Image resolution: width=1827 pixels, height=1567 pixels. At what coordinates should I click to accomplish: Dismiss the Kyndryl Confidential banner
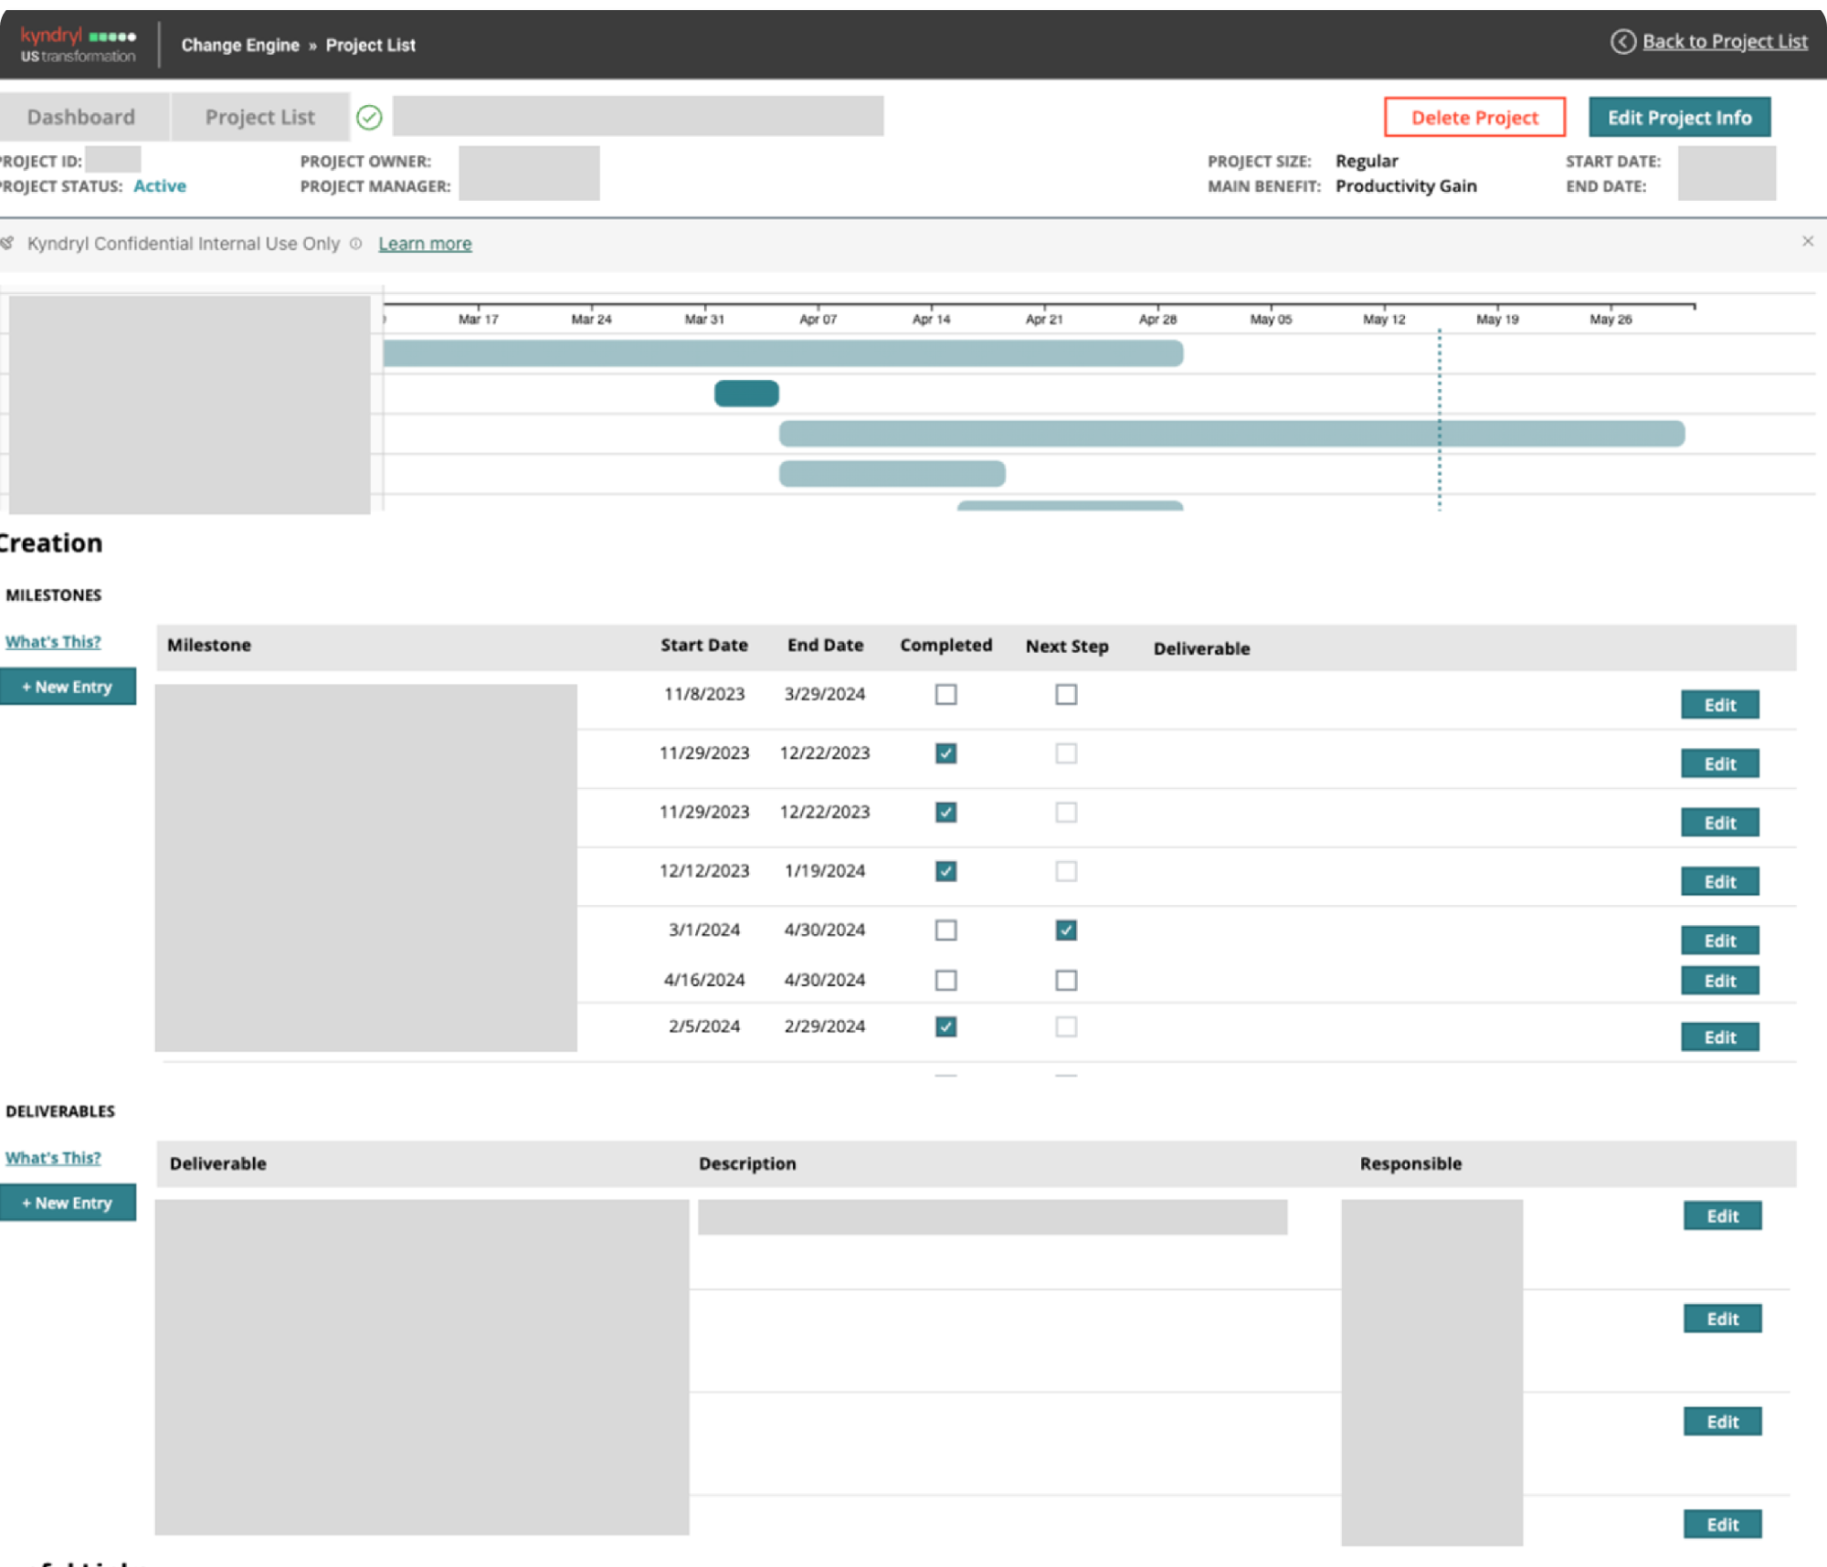coord(1809,241)
